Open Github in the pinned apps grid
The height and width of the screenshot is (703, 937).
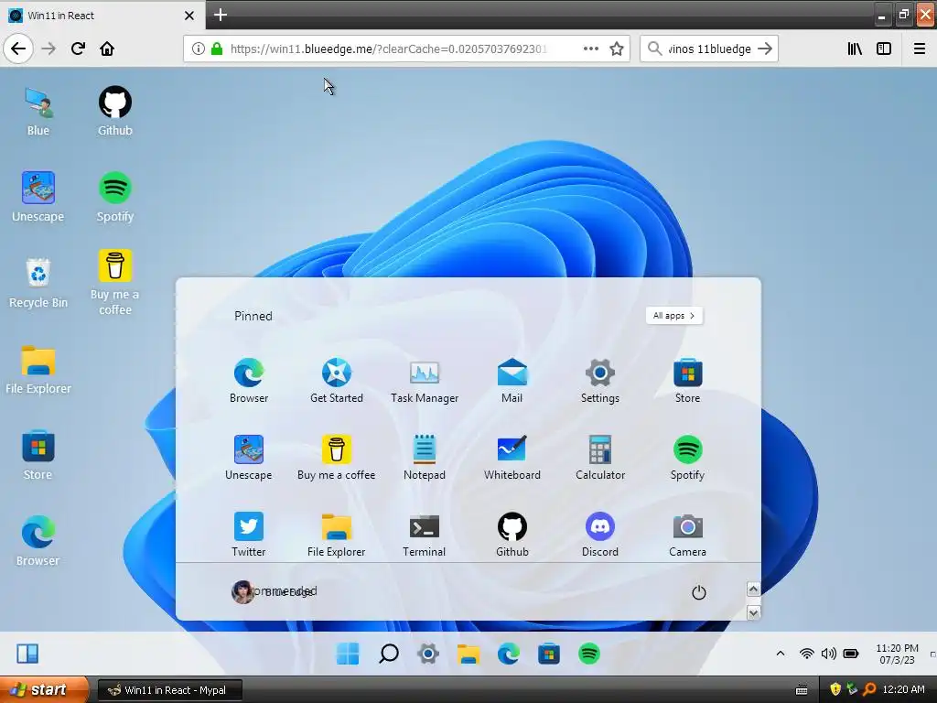tap(512, 535)
